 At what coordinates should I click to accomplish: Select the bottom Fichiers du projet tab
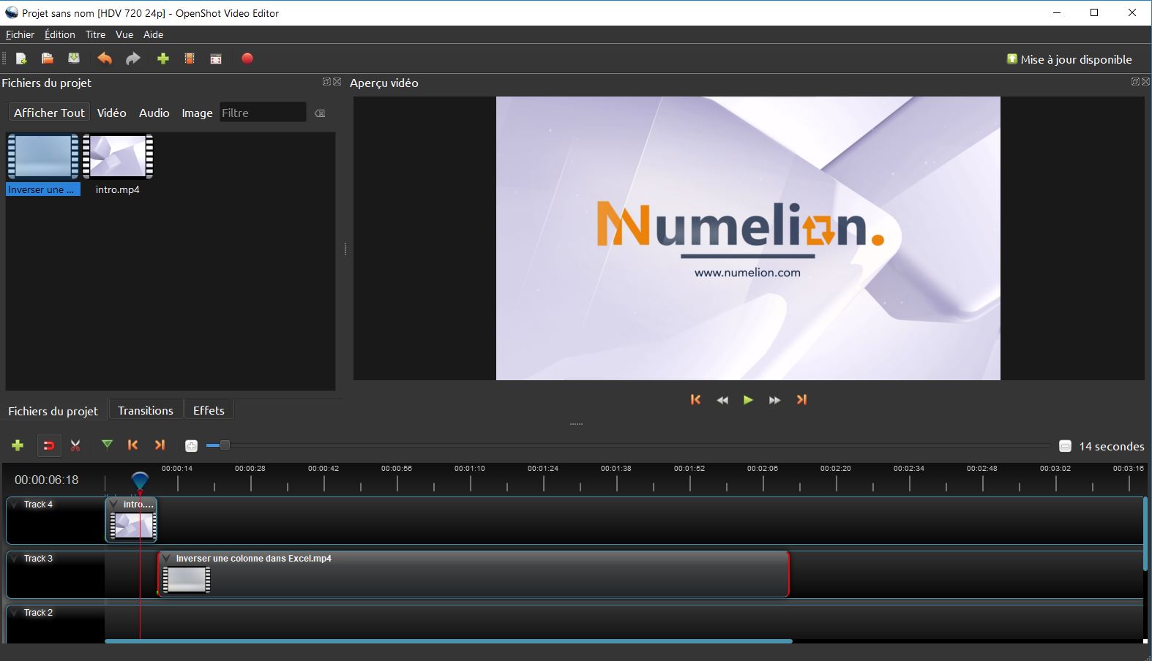53,411
